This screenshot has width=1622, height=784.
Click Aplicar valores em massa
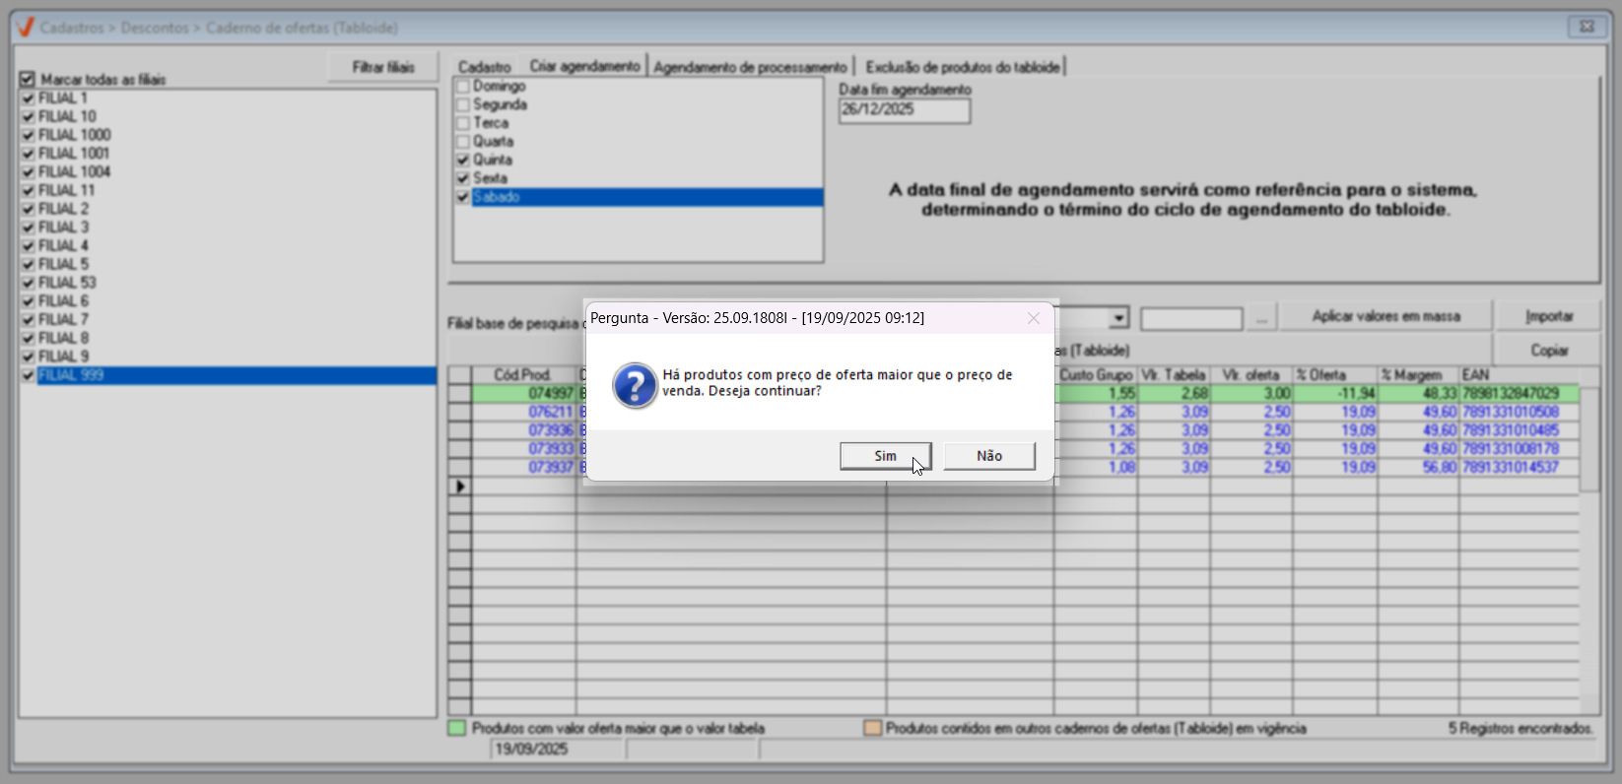click(1385, 316)
